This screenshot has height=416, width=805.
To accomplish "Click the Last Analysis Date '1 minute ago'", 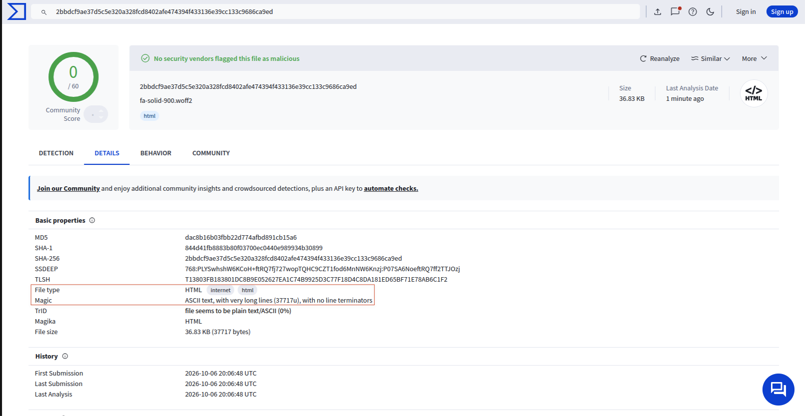I will [685, 98].
